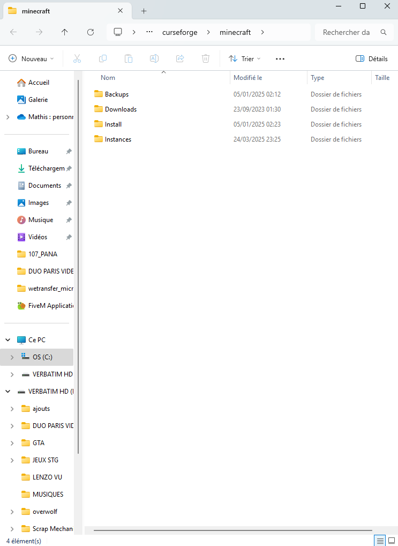
Task: Refresh the current folder view
Action: [91, 32]
